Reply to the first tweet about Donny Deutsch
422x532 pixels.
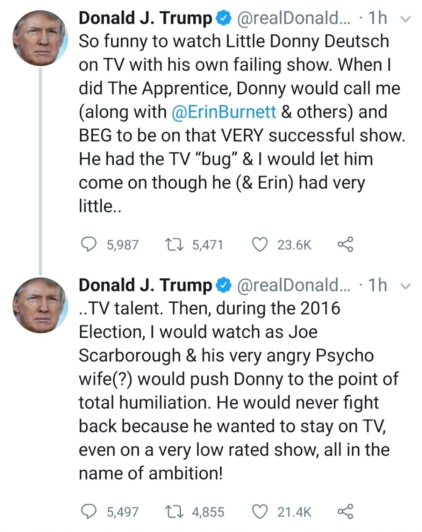coord(88,245)
